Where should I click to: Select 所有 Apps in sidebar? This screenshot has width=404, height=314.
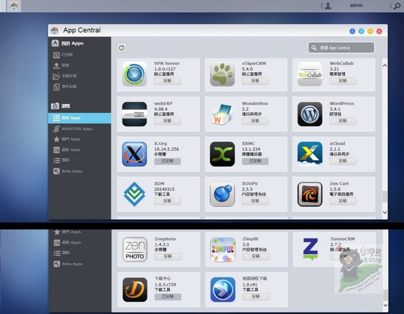tap(79, 118)
